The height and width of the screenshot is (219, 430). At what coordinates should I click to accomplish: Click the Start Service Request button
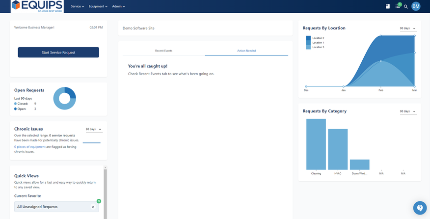(58, 52)
